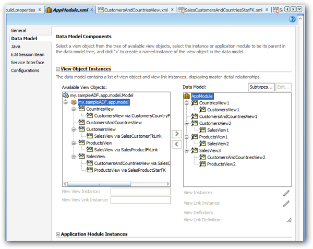Click the ProductsView1 instance icon

195,137
